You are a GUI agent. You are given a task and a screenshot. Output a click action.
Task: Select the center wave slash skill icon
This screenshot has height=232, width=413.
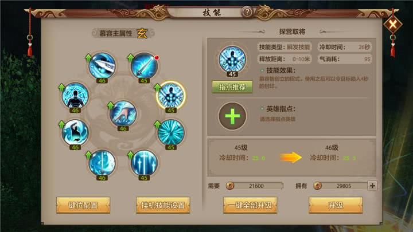123,113
